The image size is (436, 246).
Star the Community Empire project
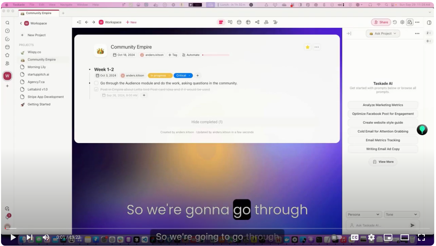click(x=307, y=47)
